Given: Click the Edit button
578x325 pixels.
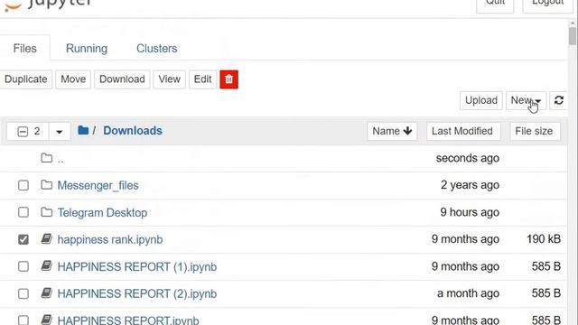Looking at the screenshot, I should (202, 79).
